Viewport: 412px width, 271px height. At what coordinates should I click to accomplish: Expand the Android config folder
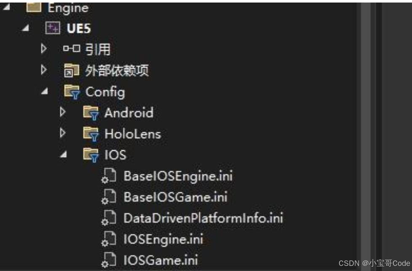pos(63,113)
